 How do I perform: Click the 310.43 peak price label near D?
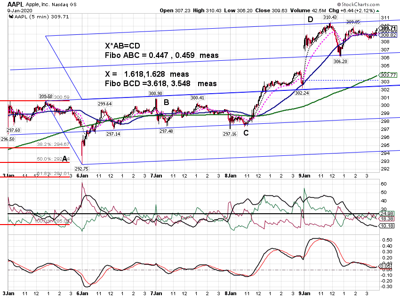pyautogui.click(x=330, y=17)
